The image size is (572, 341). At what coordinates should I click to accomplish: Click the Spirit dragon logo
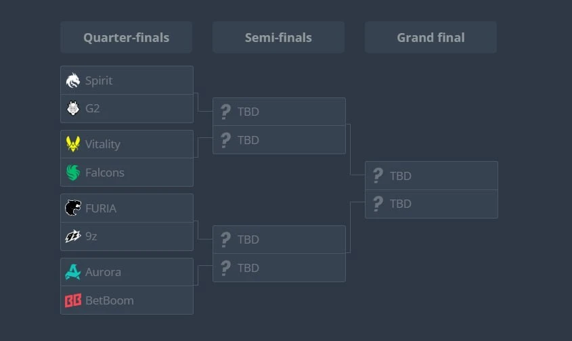pyautogui.click(x=73, y=81)
